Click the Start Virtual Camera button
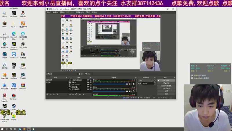232x131 pixels. point(166,86)
